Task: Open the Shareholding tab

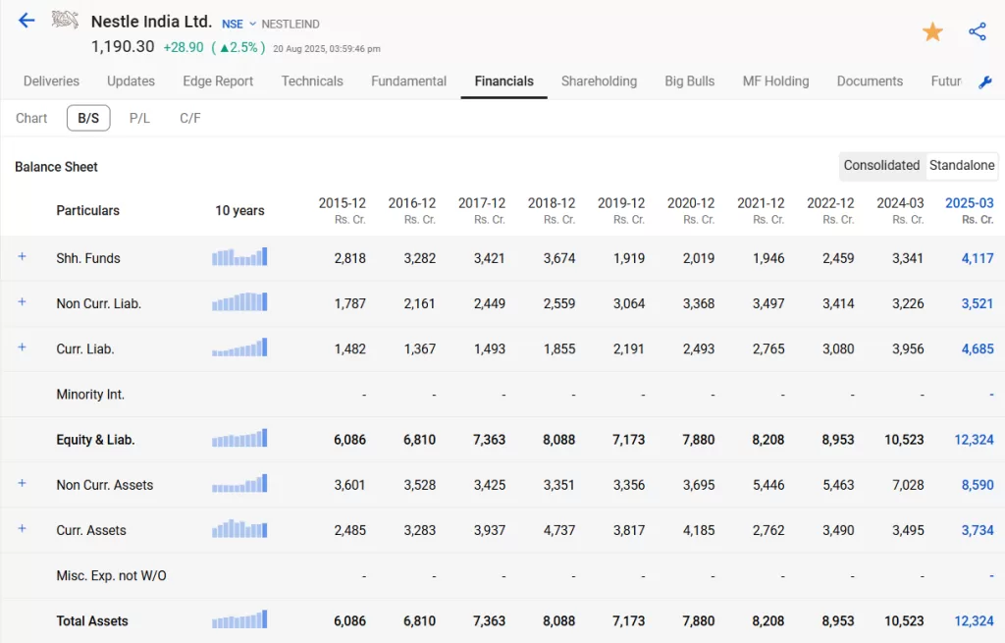Action: 599,81
